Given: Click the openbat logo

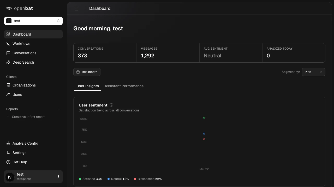Looking at the screenshot, I should point(19,8).
